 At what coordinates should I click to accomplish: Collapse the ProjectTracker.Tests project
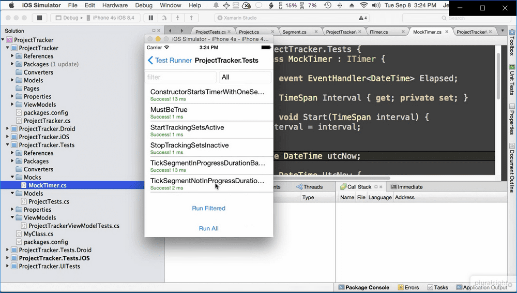(x=8, y=145)
